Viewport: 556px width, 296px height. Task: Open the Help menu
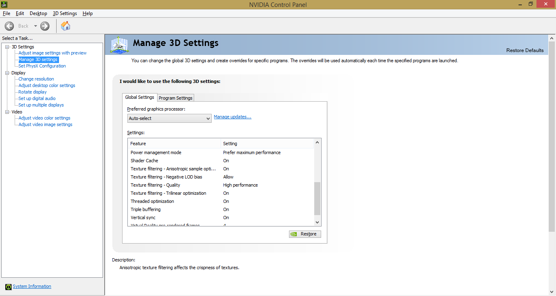(x=88, y=13)
